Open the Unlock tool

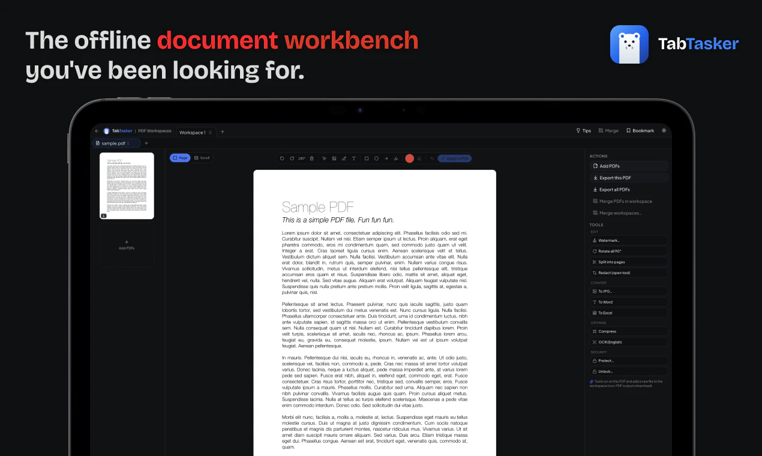click(x=629, y=371)
